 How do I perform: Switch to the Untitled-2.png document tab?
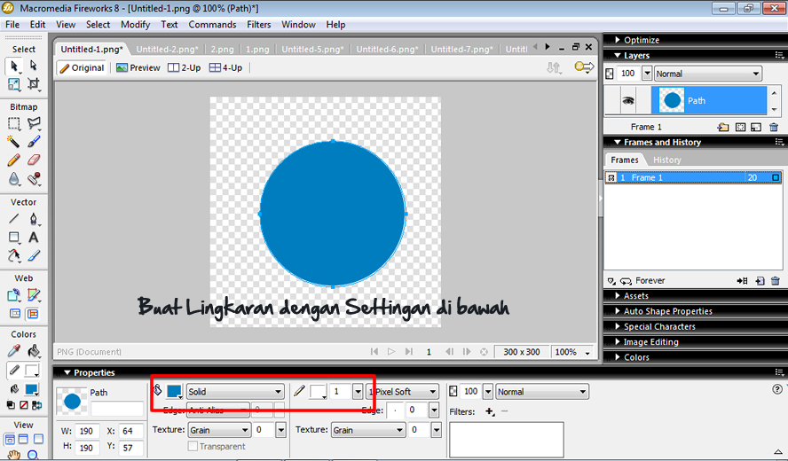pyautogui.click(x=167, y=50)
